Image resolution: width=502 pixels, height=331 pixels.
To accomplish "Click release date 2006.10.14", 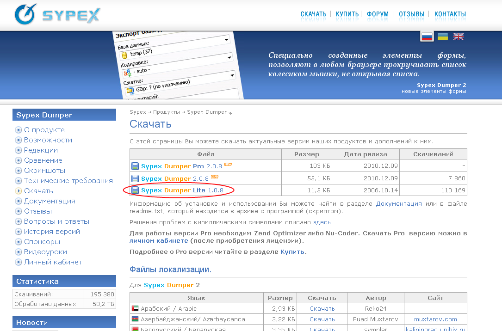I will (381, 190).
